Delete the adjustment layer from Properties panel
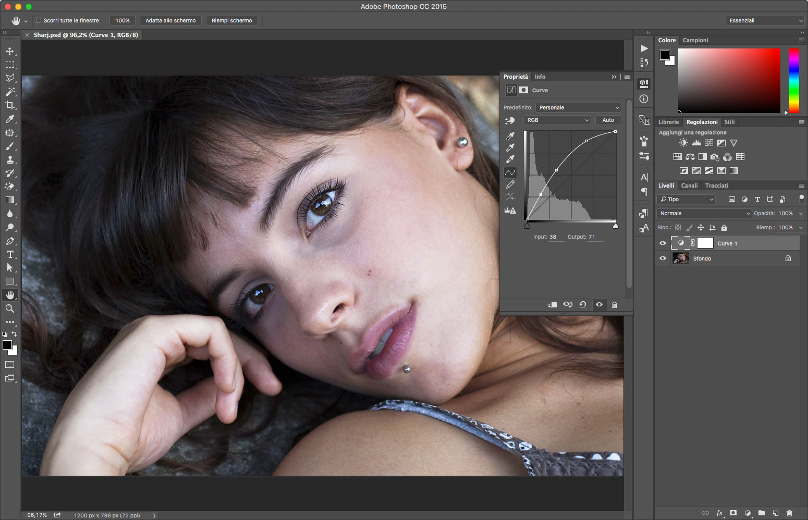 tap(614, 305)
